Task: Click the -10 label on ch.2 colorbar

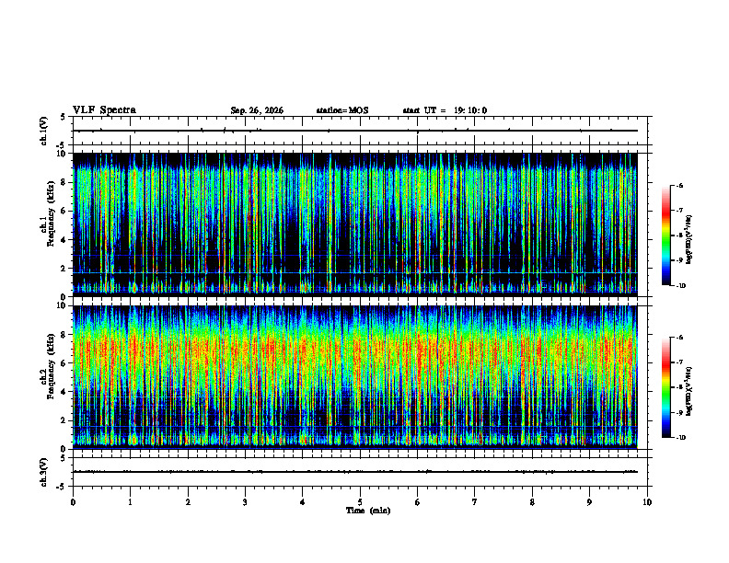Action: [x=680, y=438]
